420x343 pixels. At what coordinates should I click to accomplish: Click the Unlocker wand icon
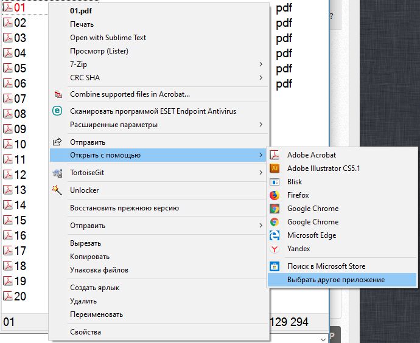[x=58, y=190]
